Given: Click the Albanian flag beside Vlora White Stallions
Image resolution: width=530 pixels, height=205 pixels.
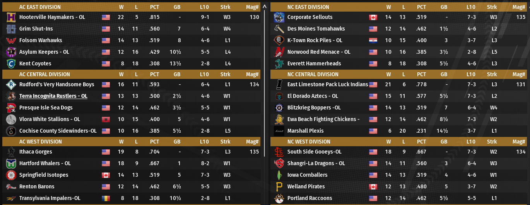Looking at the screenshot, I should (106, 120).
